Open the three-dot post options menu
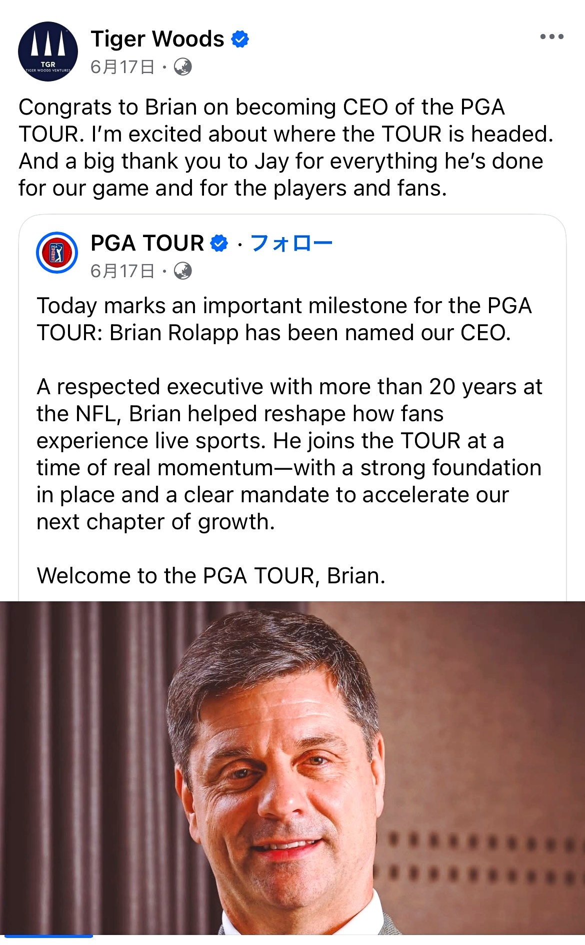 tap(552, 37)
